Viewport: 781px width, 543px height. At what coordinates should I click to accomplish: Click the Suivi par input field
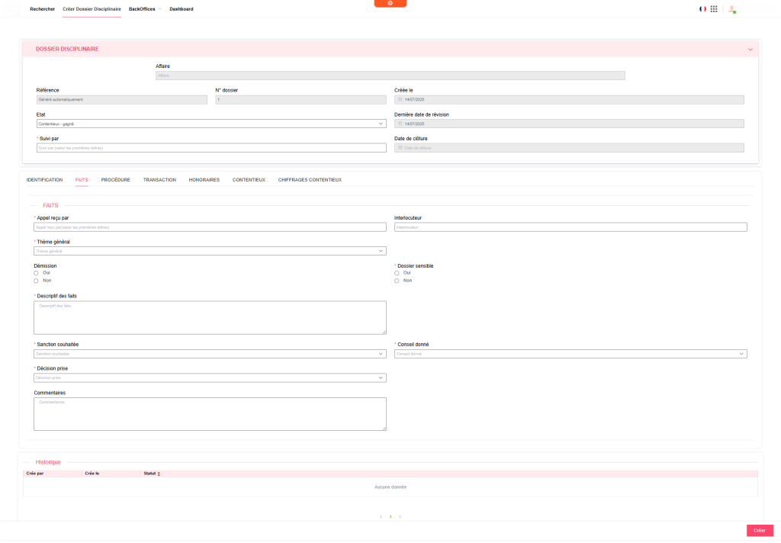[x=211, y=148]
